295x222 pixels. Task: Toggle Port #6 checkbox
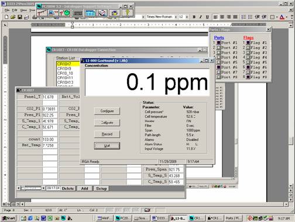click(218, 67)
